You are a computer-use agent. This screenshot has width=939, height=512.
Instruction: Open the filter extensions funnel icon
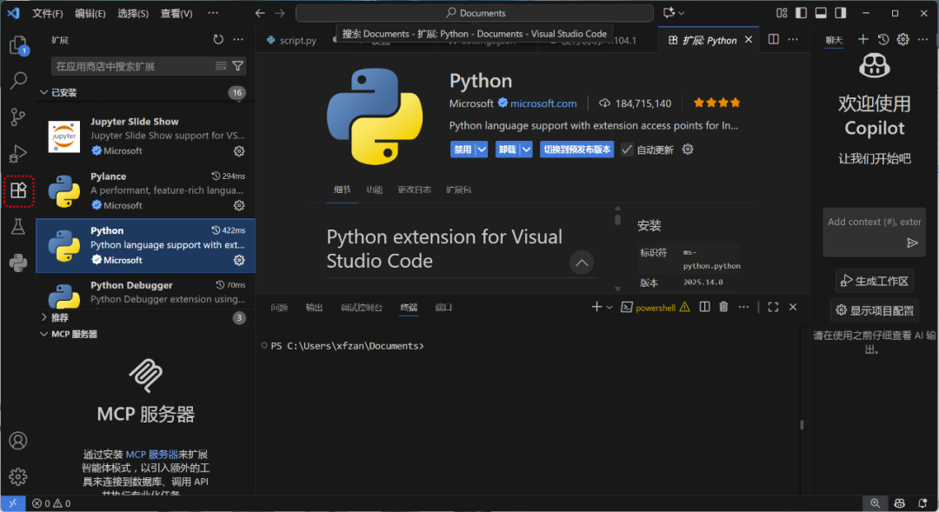coord(237,66)
